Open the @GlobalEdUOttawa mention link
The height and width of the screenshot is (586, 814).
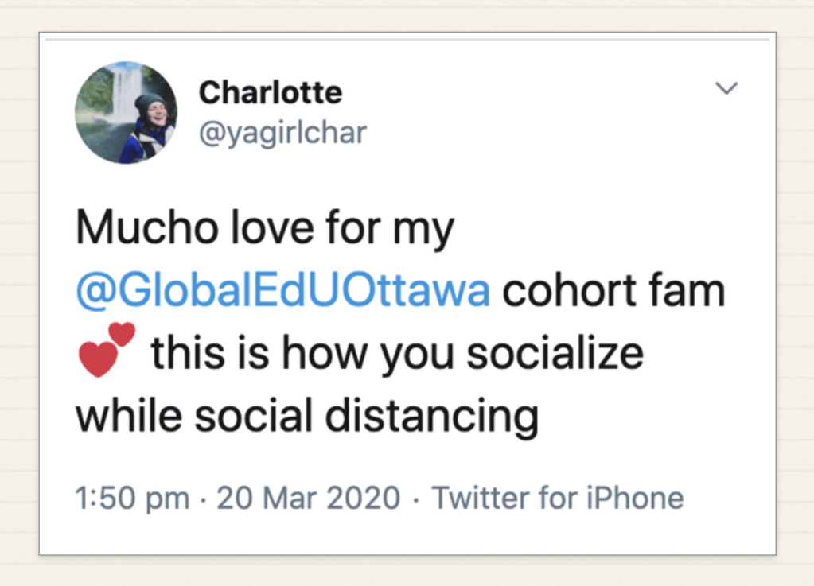(x=282, y=291)
